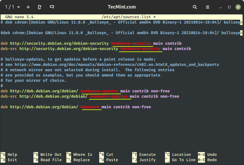Click the security.debian.org URL on the deb-src line
Viewport: 244px width, 165px height.
[69, 49]
